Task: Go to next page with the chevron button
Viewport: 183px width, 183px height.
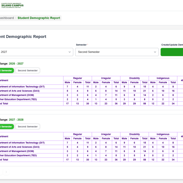Action: [6, 172]
